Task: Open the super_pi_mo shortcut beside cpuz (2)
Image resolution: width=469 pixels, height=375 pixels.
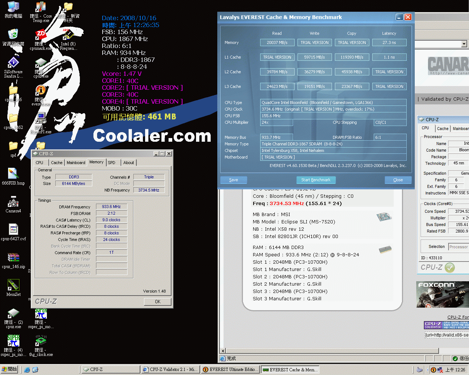Action: [41, 318]
